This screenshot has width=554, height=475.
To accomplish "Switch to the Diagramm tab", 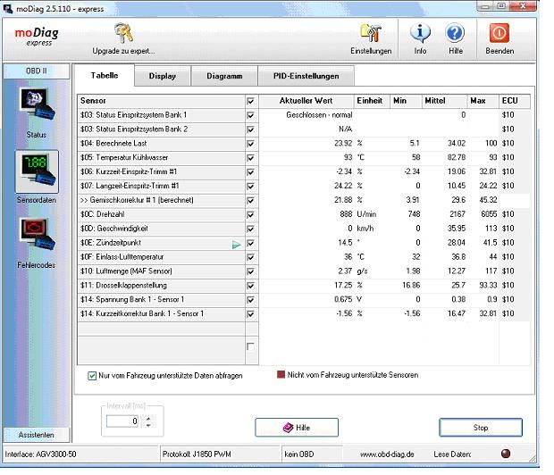I will pyautogui.click(x=224, y=76).
